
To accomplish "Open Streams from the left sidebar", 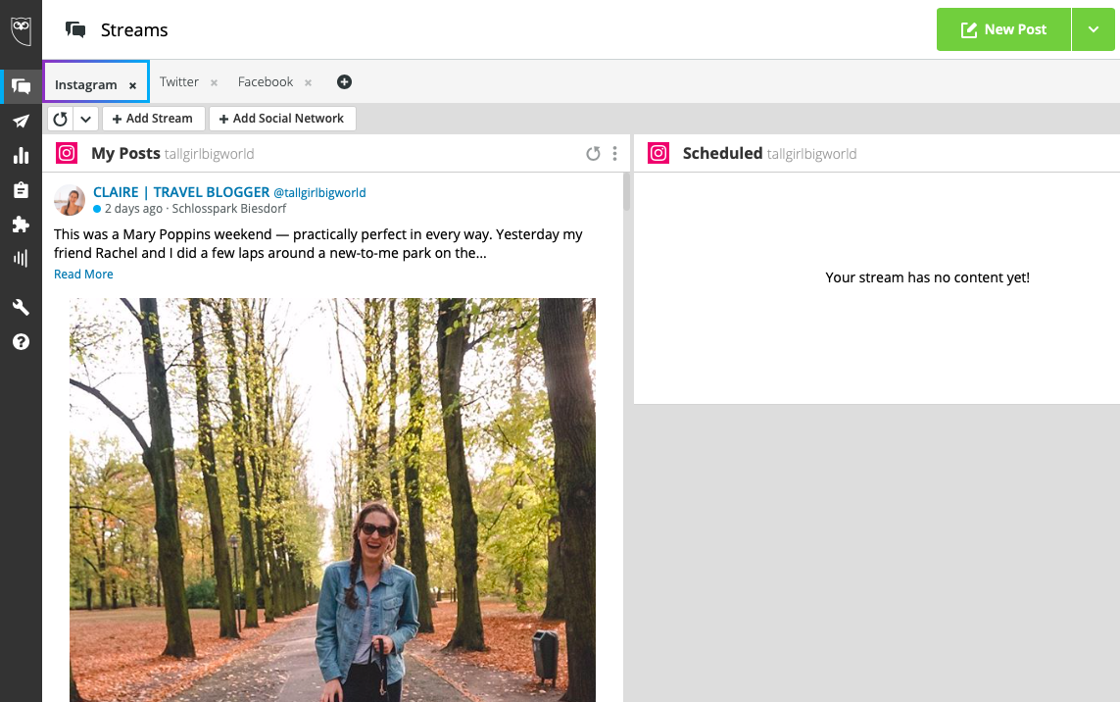I will click(x=21, y=86).
